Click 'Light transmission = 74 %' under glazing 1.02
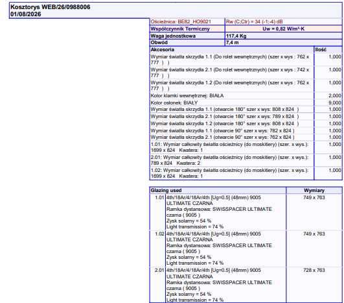Screen dimensions: 344x303 click(x=195, y=263)
